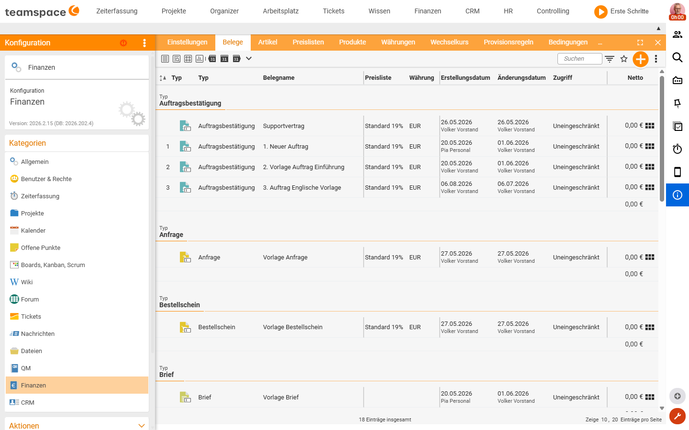Mark list as favorite with star
Screen dimensions: 689x430
coord(624,59)
